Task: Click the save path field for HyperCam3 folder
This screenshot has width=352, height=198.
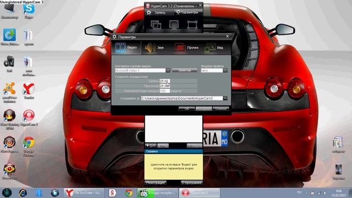Action: (182, 98)
